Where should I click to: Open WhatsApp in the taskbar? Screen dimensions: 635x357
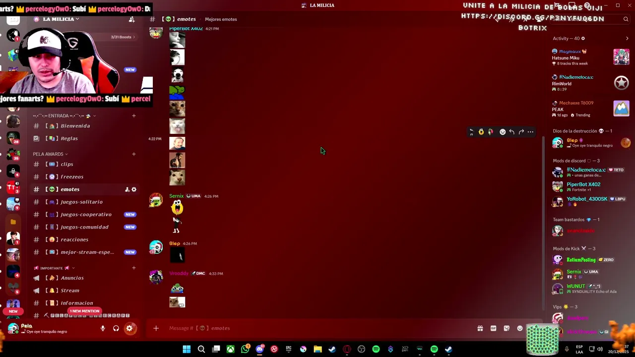pos(245,350)
